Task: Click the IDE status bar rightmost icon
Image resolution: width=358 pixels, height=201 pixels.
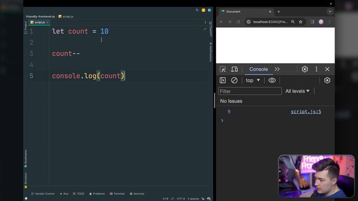Action: (x=209, y=199)
